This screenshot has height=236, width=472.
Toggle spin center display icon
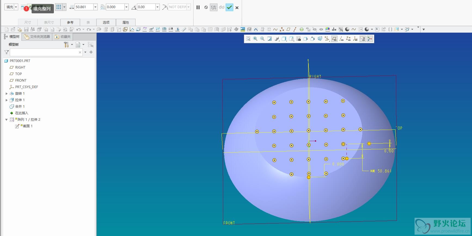(370, 39)
